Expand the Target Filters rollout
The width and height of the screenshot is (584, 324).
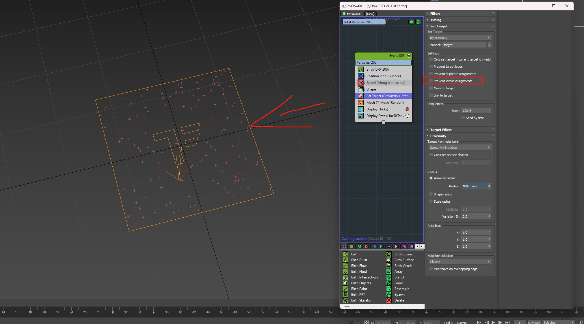click(x=441, y=130)
